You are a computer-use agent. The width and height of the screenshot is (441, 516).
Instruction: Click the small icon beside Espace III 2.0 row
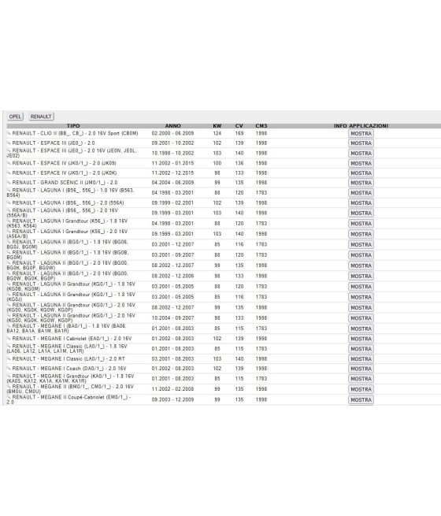pyautogui.click(x=9, y=143)
